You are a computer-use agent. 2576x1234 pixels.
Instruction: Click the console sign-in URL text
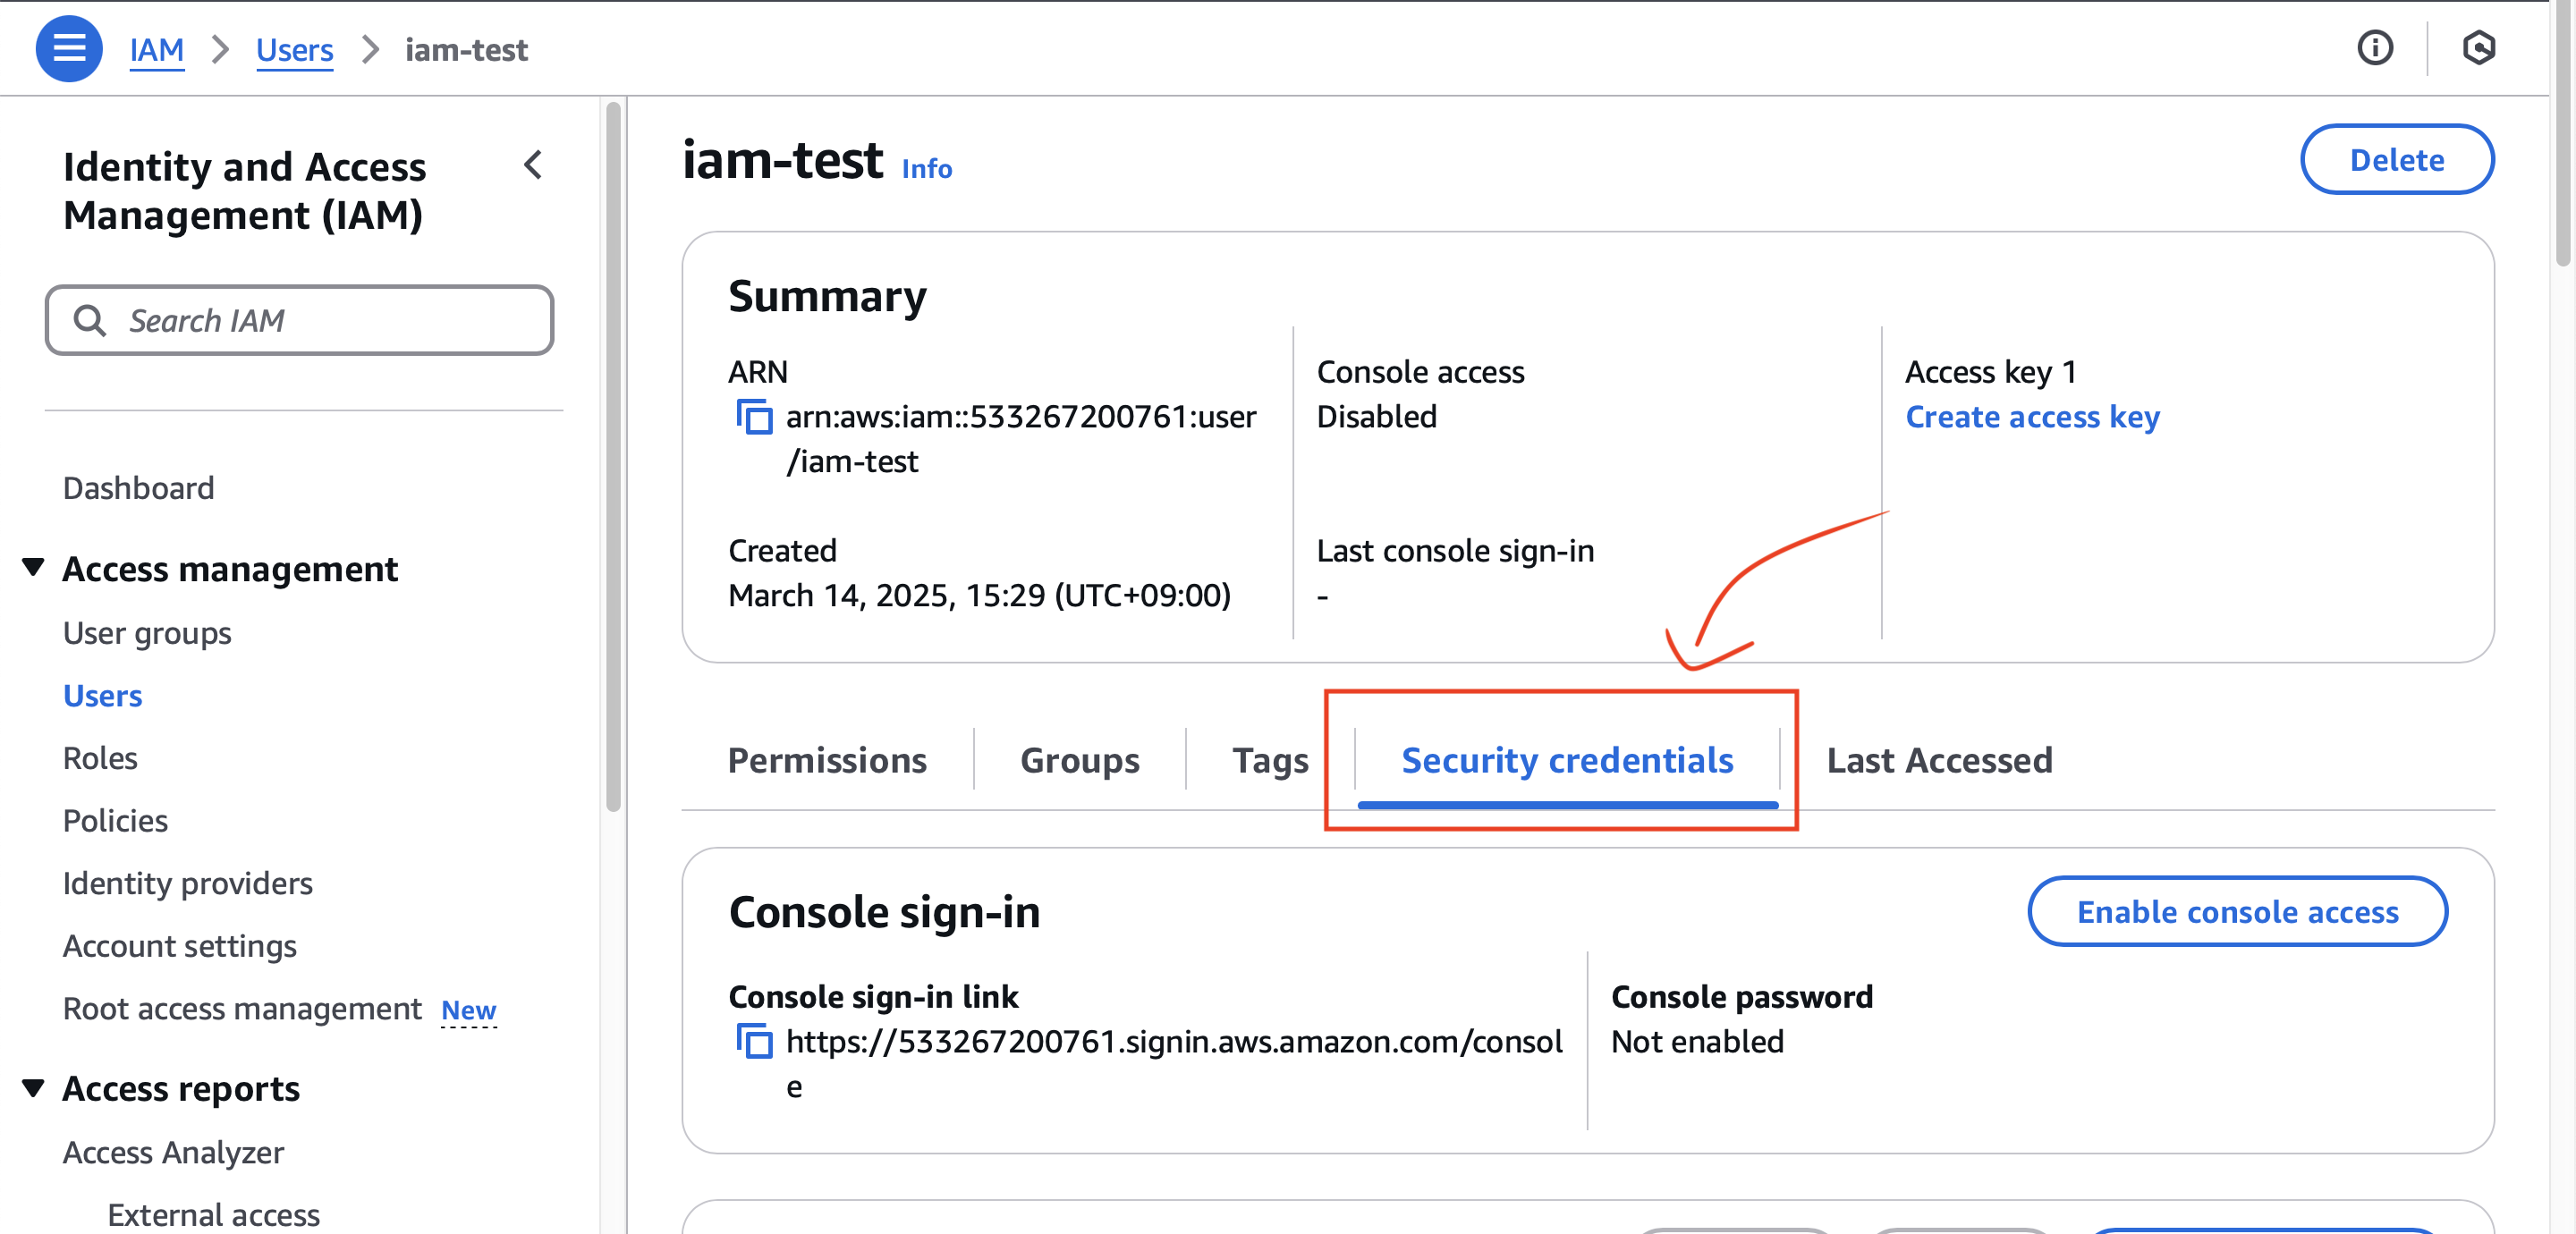(x=1174, y=1063)
